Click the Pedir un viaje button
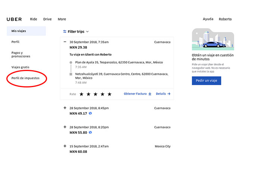This screenshot has height=176, width=254. pyautogui.click(x=206, y=81)
